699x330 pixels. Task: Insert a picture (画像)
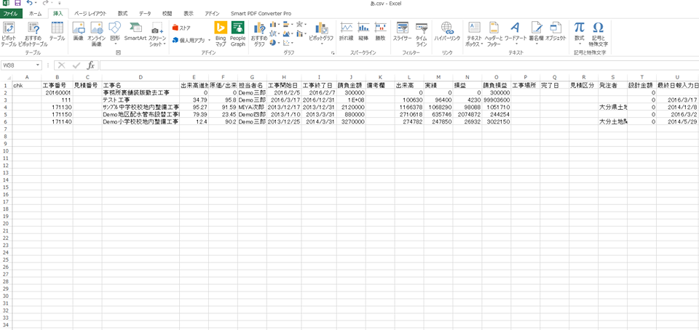pos(79,31)
